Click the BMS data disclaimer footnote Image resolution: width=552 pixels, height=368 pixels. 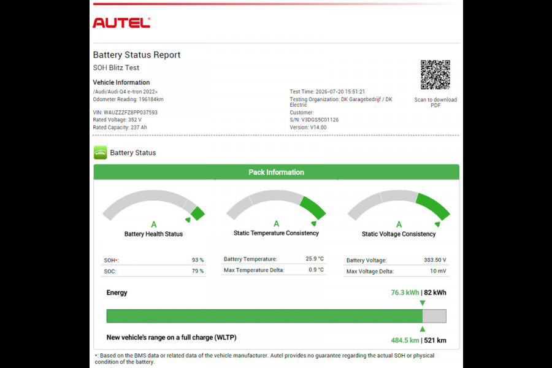coord(264,358)
